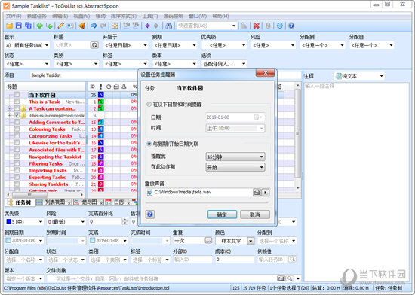The height and width of the screenshot is (295, 415).
Task: Untick the completed task checkbox
Action: tap(17, 115)
